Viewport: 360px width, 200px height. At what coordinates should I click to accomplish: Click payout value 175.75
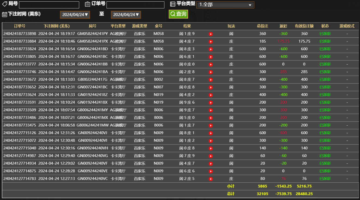[x=283, y=41]
